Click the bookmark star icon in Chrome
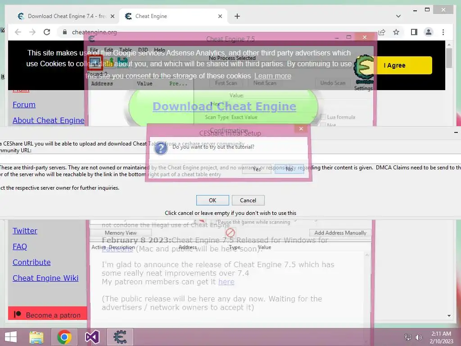Image resolution: width=461 pixels, height=346 pixels. [396, 32]
